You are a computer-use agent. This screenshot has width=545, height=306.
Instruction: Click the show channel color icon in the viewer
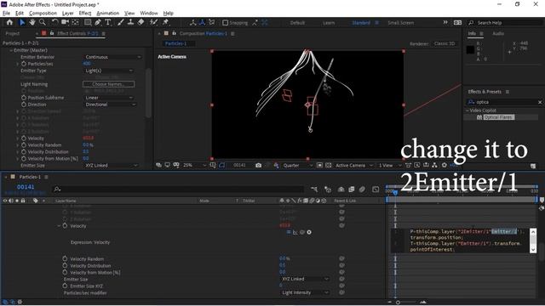tap(276, 166)
